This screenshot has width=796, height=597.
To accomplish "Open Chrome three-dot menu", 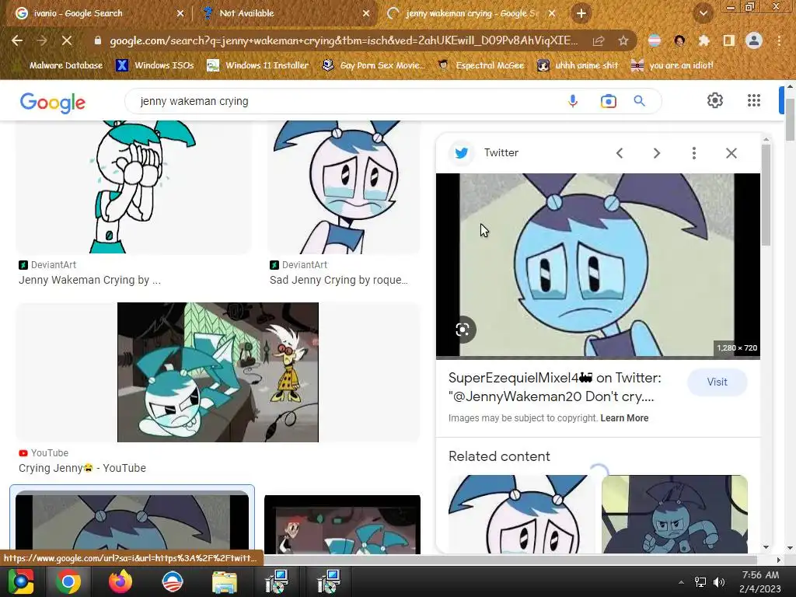I will [x=779, y=40].
